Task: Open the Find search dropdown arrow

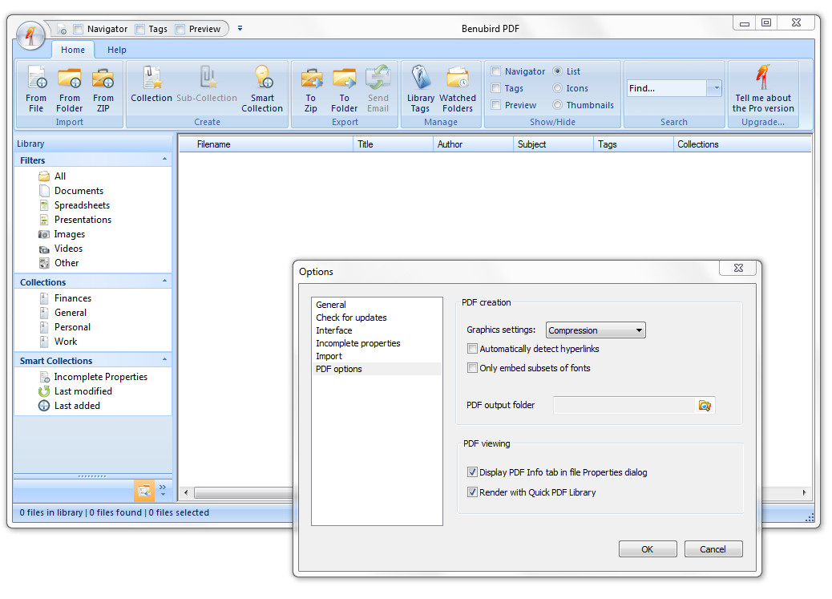Action: tap(715, 88)
